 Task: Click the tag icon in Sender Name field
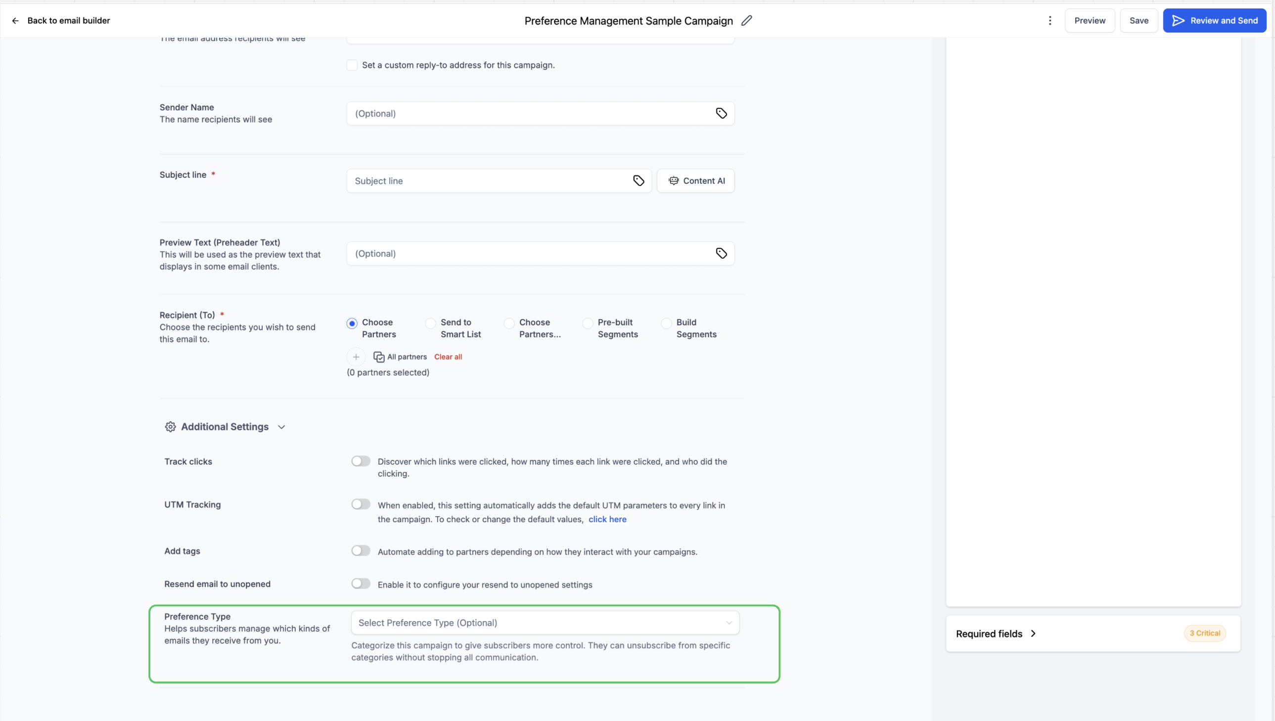721,113
